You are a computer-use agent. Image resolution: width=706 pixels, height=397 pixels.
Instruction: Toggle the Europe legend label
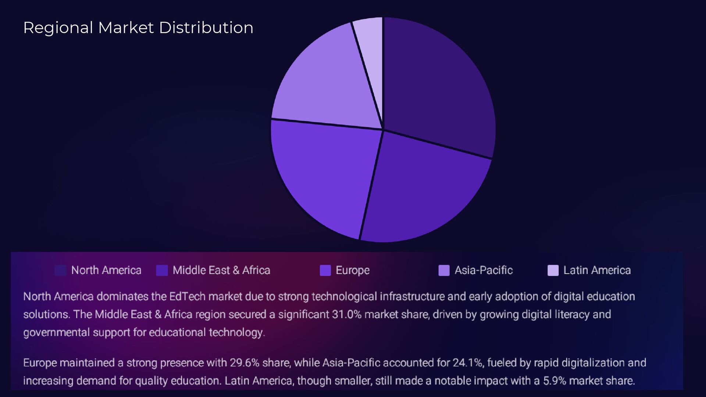pyautogui.click(x=352, y=270)
